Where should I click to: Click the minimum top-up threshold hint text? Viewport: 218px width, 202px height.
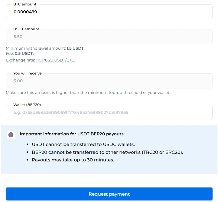tap(88, 93)
